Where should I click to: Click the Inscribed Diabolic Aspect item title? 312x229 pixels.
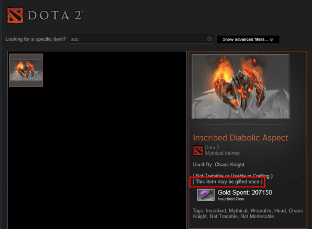240,138
